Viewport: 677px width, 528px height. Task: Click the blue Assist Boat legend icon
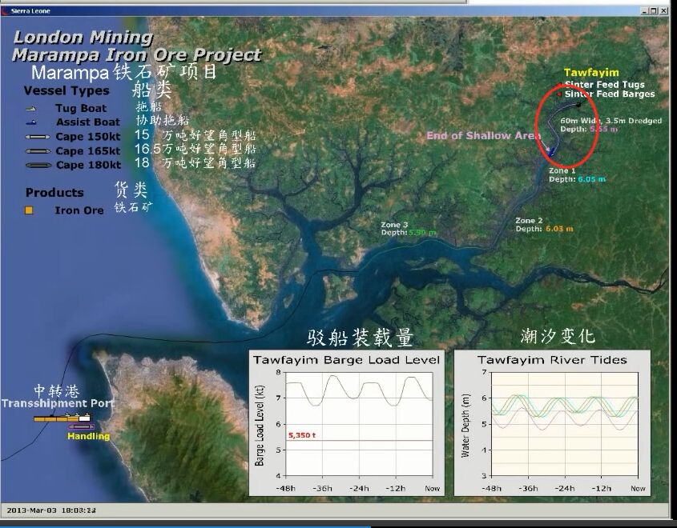pos(31,123)
